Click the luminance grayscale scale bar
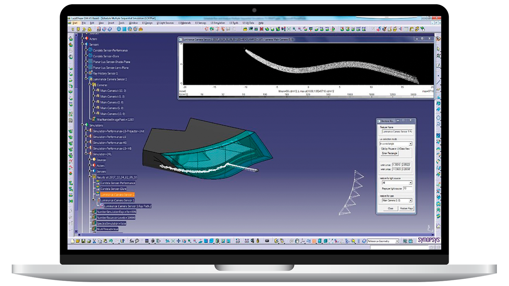The height and width of the screenshot is (286, 509). [306, 97]
